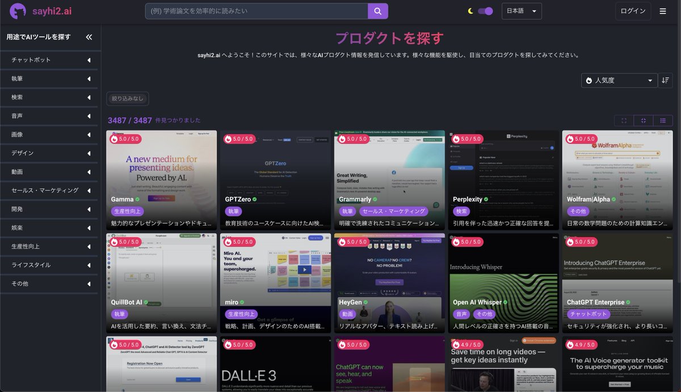Click verified check icon next to Gamma

(x=138, y=199)
